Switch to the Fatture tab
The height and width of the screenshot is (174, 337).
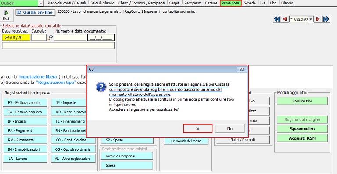pos(211,3)
